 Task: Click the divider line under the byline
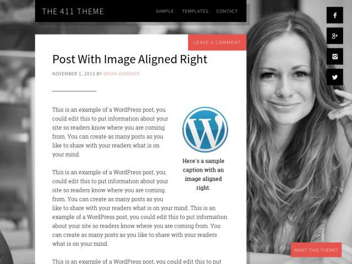coord(74,91)
